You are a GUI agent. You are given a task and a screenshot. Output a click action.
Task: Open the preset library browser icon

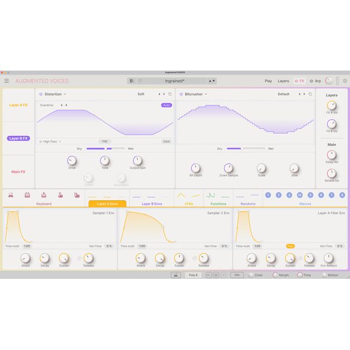click(x=132, y=81)
